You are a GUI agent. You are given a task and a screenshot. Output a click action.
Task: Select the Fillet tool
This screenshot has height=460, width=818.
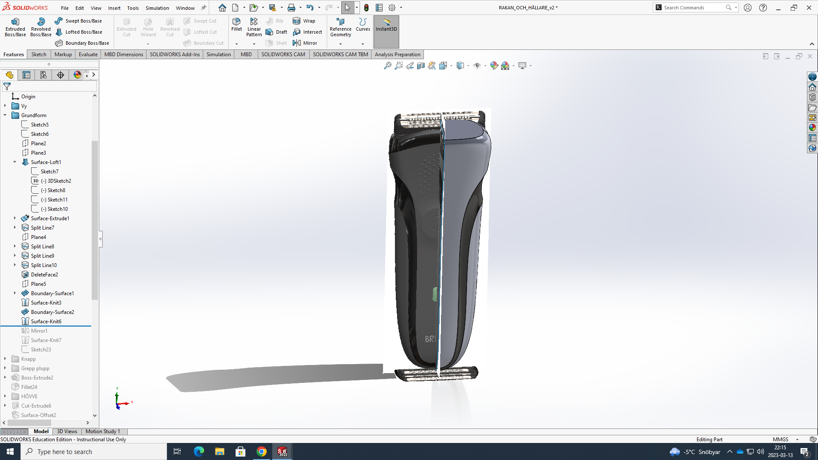tap(236, 24)
